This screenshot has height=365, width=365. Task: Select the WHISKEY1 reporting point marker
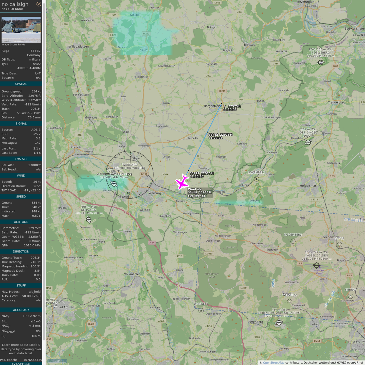[x=201, y=311]
